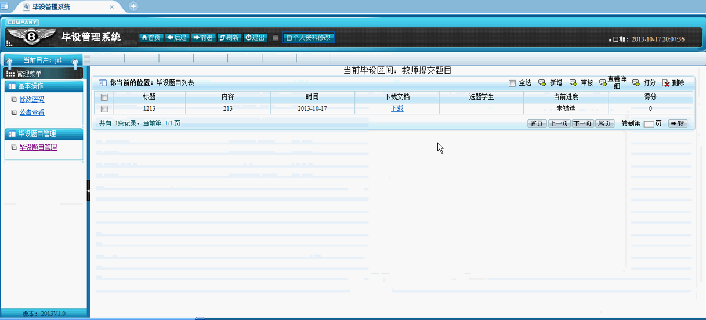706x320 pixels.
Task: Click the 管理菜单 heading
Action: pyautogui.click(x=29, y=74)
